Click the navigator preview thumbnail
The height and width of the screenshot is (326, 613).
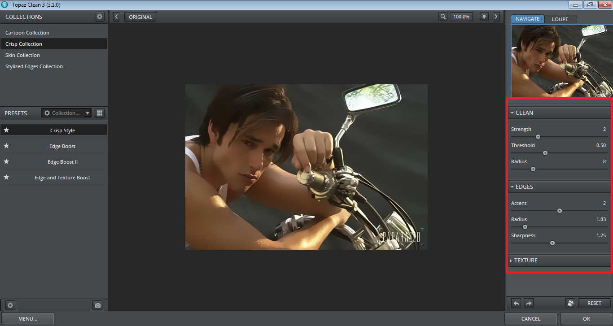tap(561, 61)
